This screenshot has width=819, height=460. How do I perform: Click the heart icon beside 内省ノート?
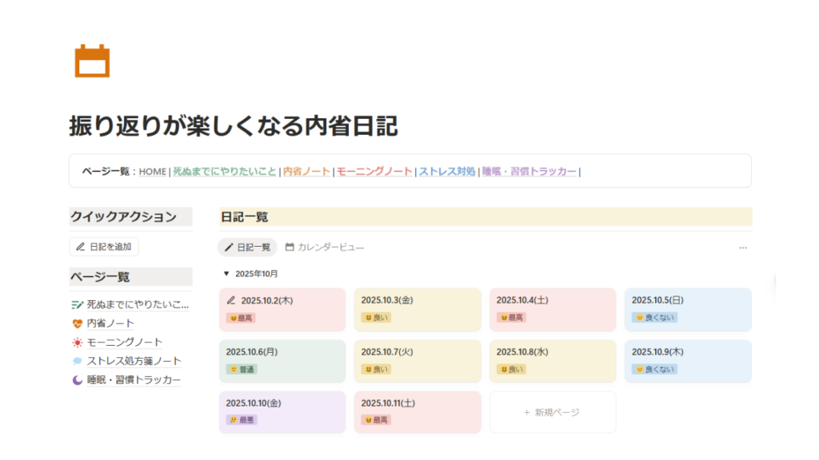pos(77,323)
